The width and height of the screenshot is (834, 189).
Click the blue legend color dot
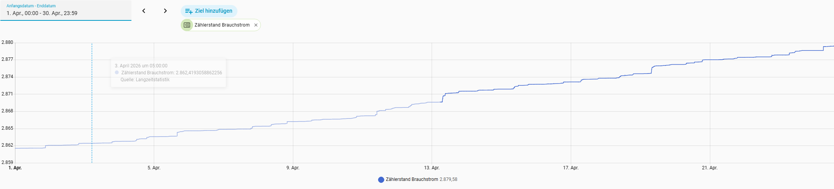tap(381, 180)
